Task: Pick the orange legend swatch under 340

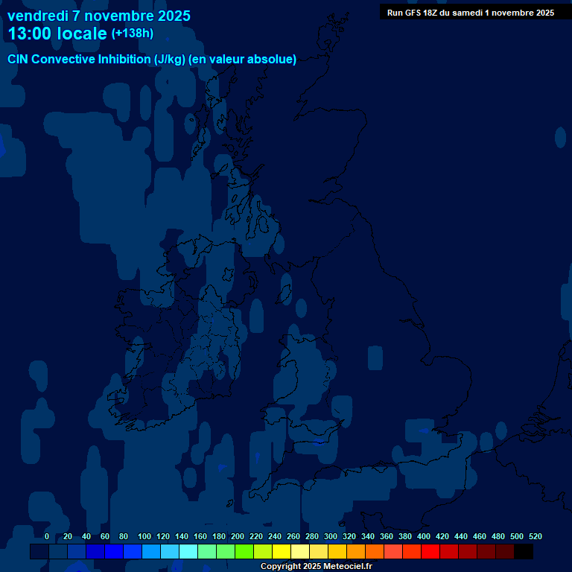Action: 375,552
